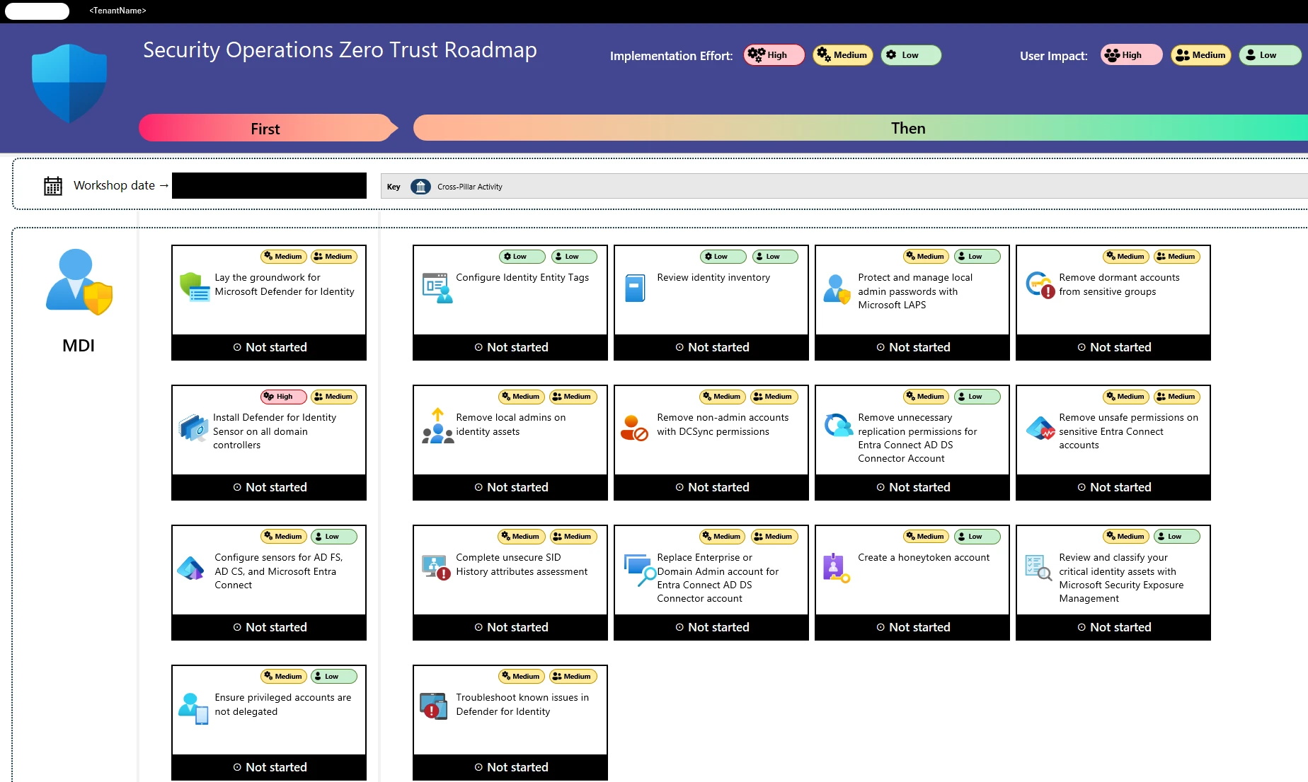Select the LAPS padlock-user icon
Screen dimensions: 1308x782
click(836, 287)
